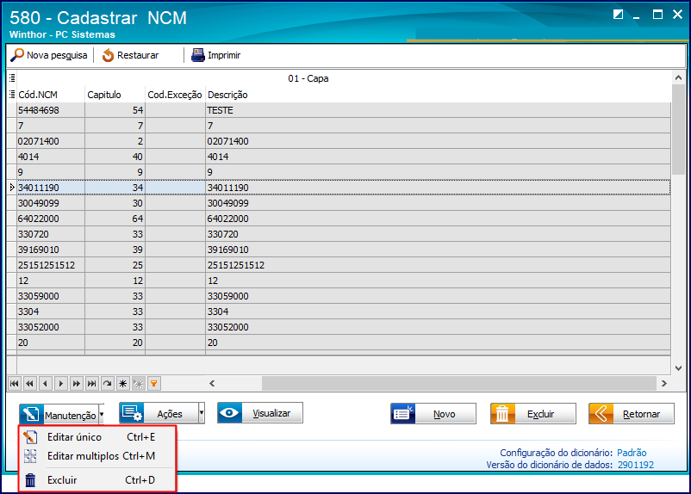The width and height of the screenshot is (691, 494).
Task: Sort by the Capitulo column header
Action: [115, 95]
